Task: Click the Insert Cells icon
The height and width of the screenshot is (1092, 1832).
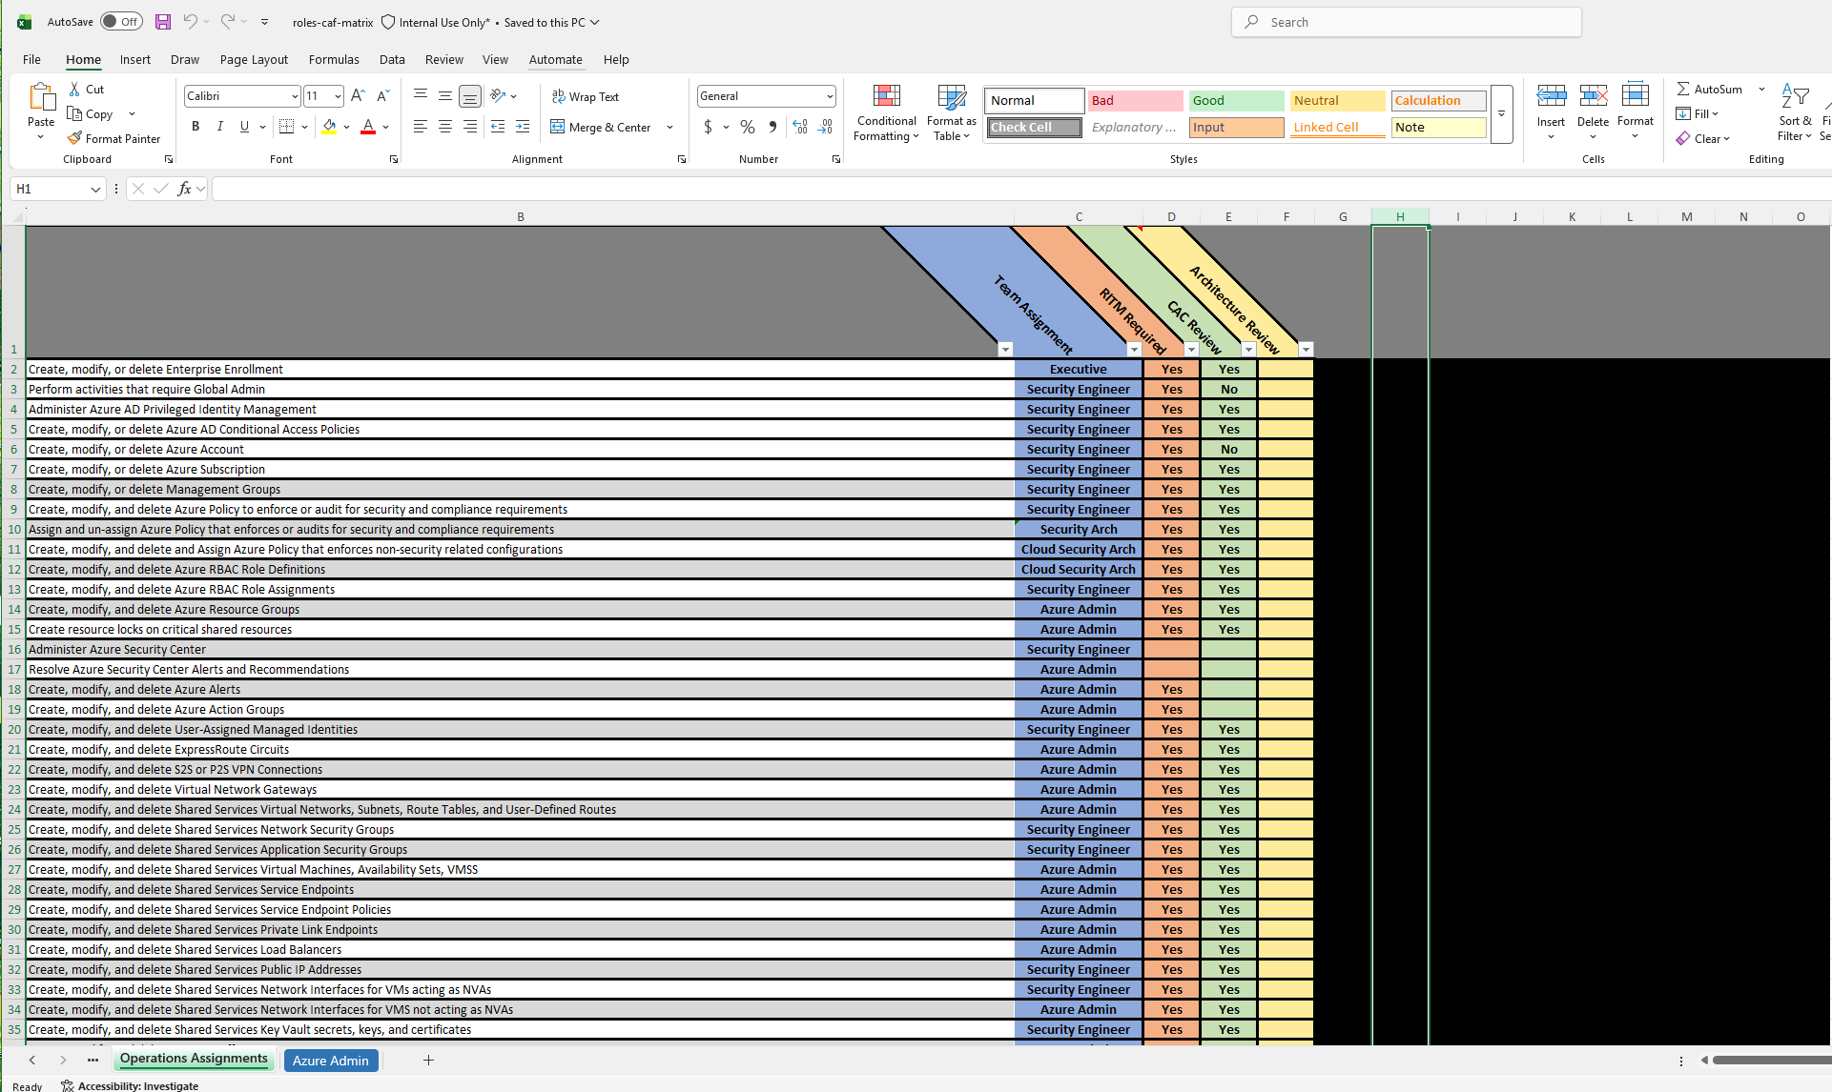Action: (1551, 98)
